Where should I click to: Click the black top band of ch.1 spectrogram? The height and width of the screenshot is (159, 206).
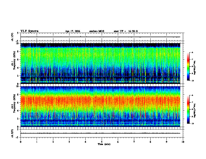coord(100,45)
